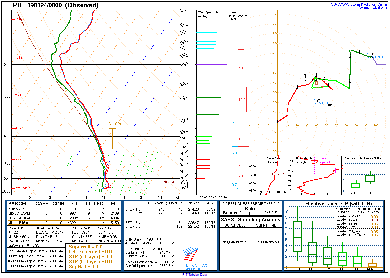Click the 'DCAPE = -12 J/kg' value
Screen dimensions: 390x278
[x=50, y=232]
